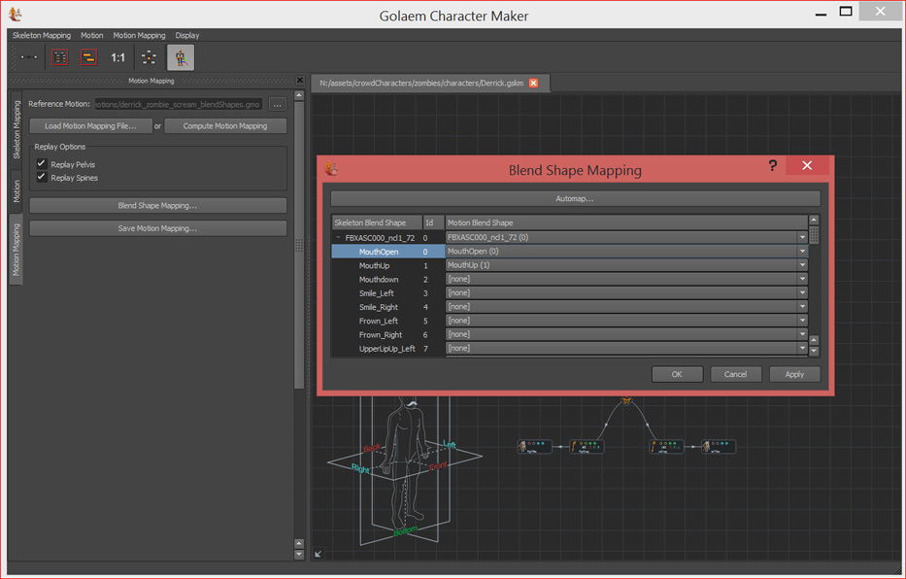This screenshot has width=906, height=579.
Task: Click the Motion Mapping panel vertical scrollbar
Action: click(299, 246)
